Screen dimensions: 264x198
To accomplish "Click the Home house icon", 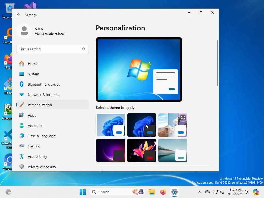I will [22, 64].
